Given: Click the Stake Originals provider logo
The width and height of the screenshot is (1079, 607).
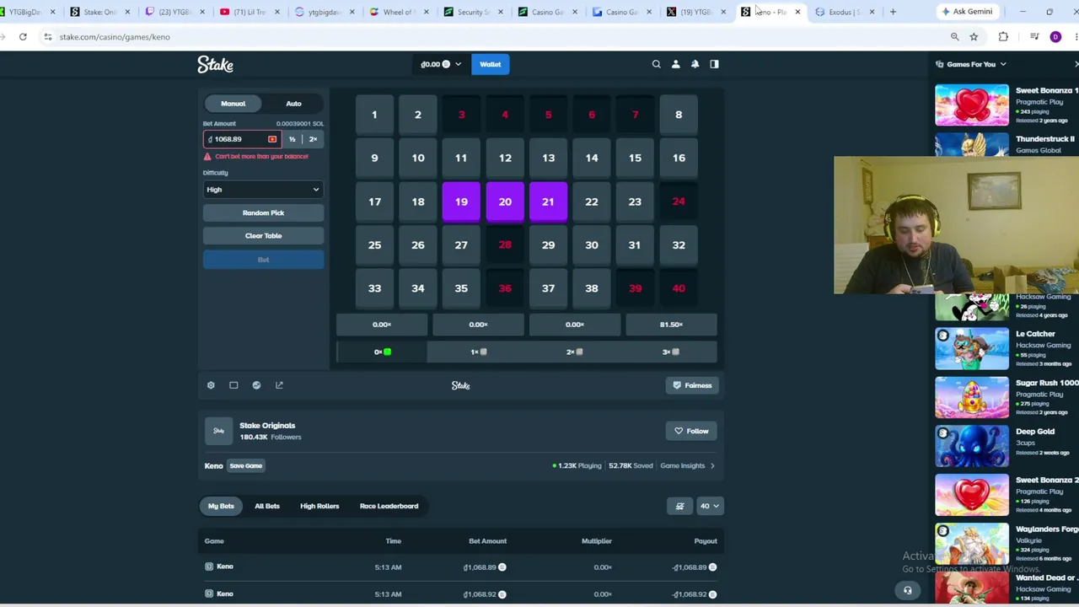Looking at the screenshot, I should [x=218, y=431].
